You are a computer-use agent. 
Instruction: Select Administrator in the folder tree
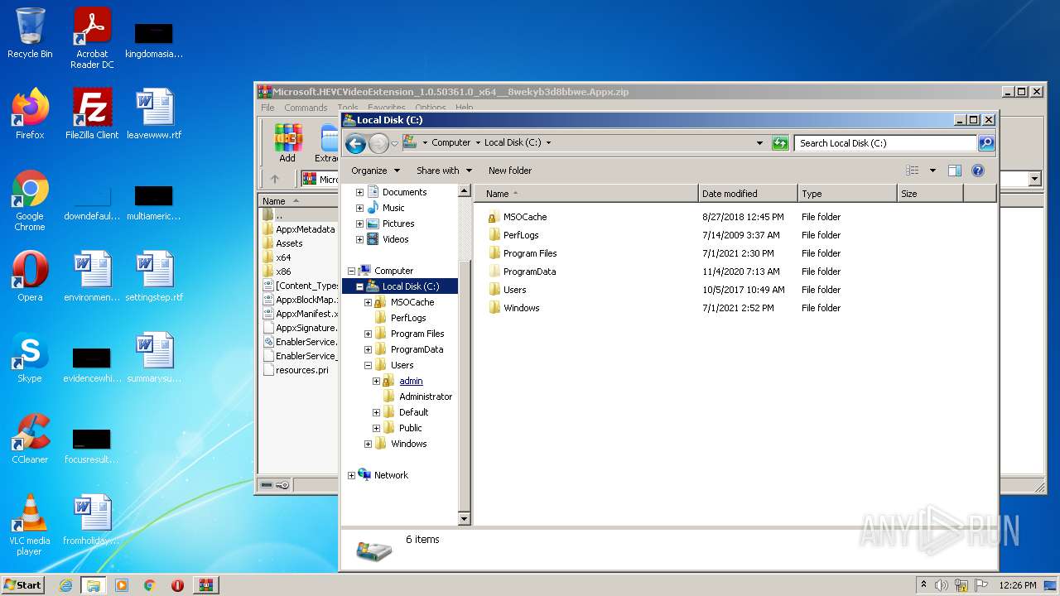tap(426, 397)
